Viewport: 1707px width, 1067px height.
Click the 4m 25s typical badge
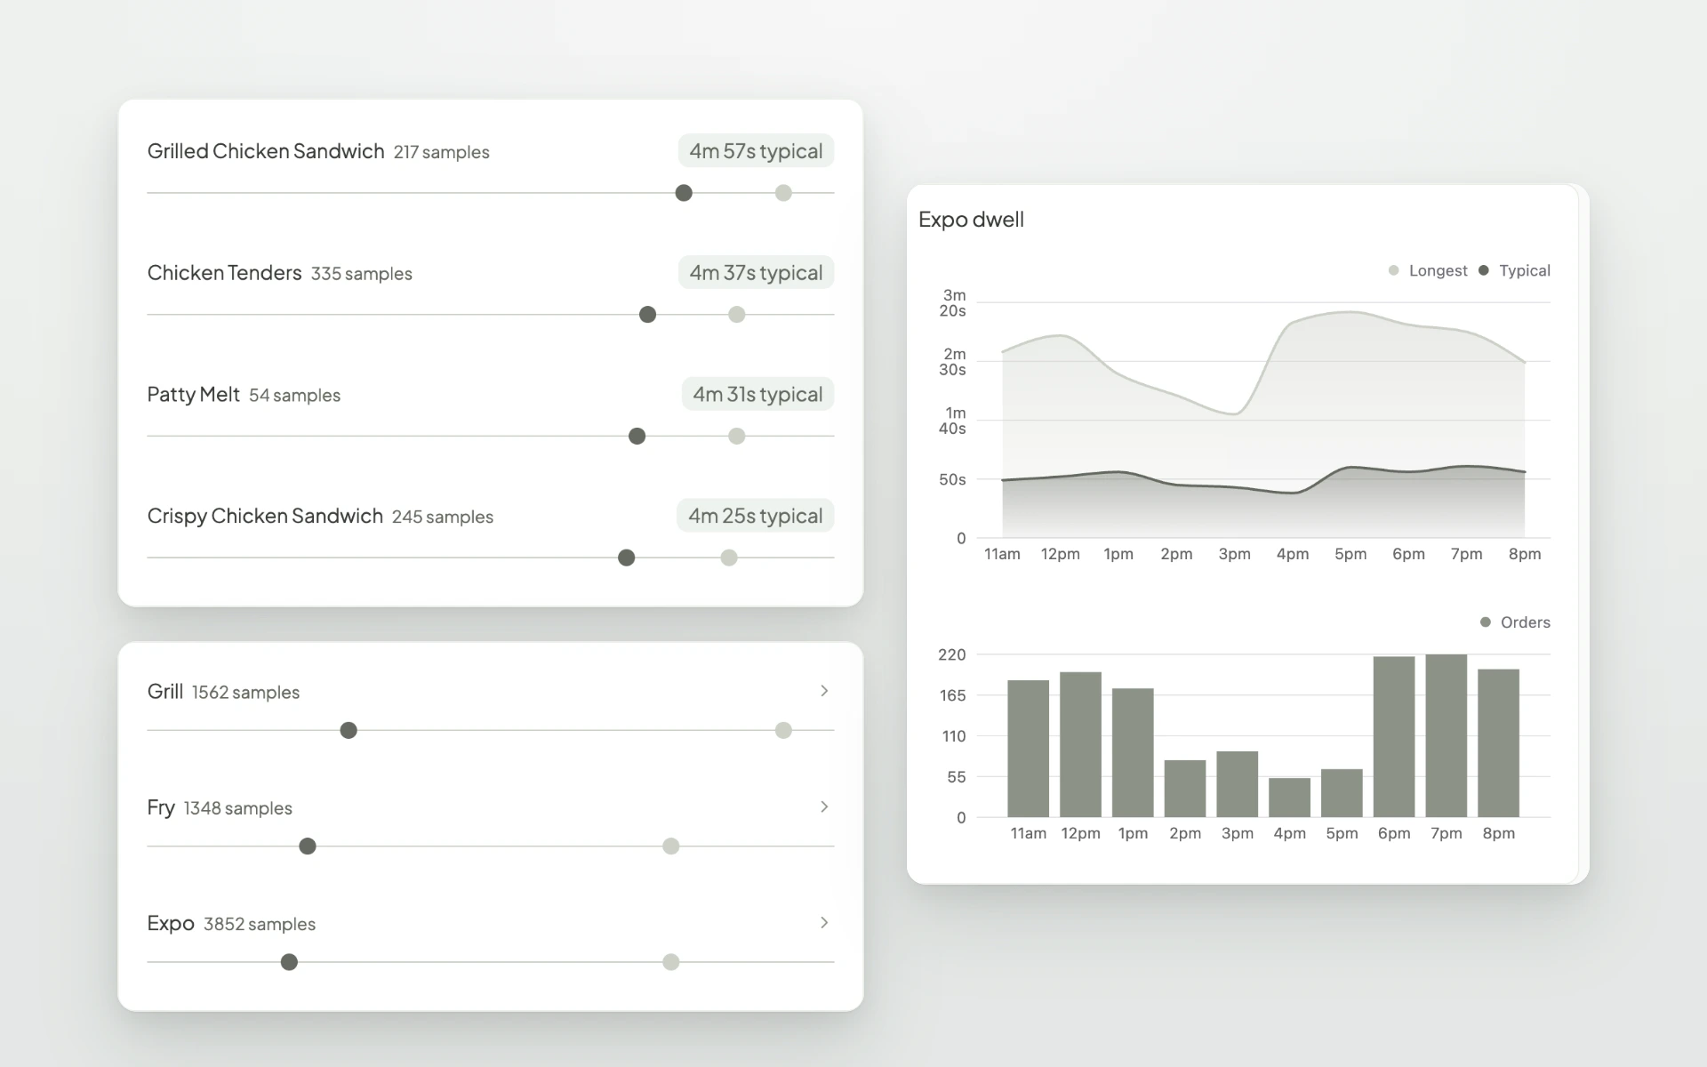pyautogui.click(x=755, y=516)
